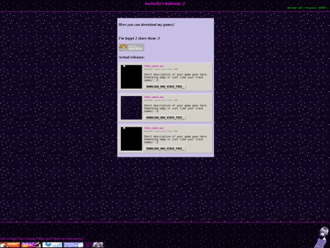330x248 pixels.
Task: Click the green welcome text at top right
Action: click(x=307, y=8)
